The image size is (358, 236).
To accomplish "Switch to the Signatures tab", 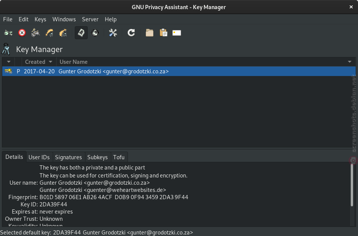I will coord(68,157).
